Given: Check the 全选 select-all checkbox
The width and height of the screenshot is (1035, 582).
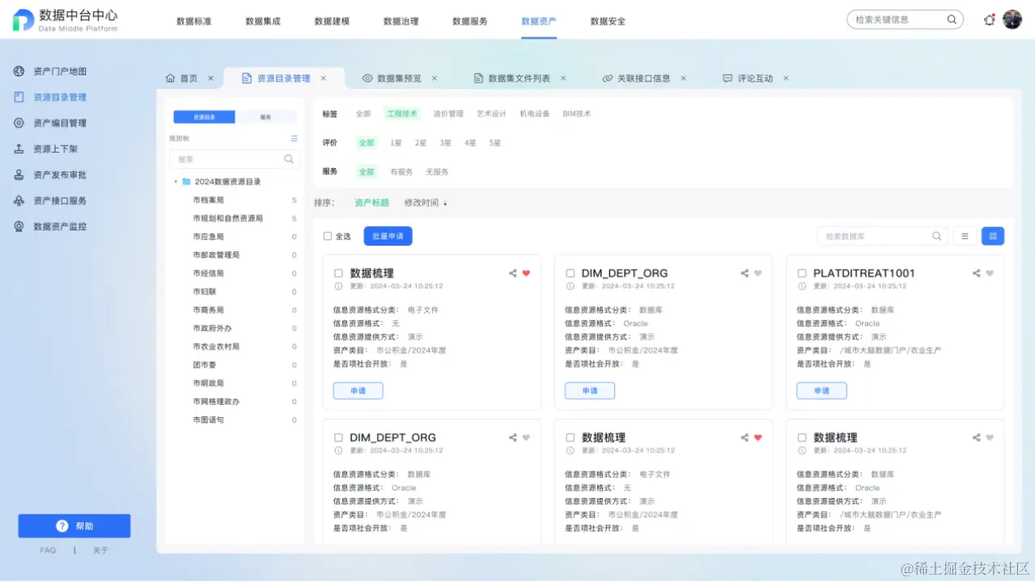Looking at the screenshot, I should point(326,235).
